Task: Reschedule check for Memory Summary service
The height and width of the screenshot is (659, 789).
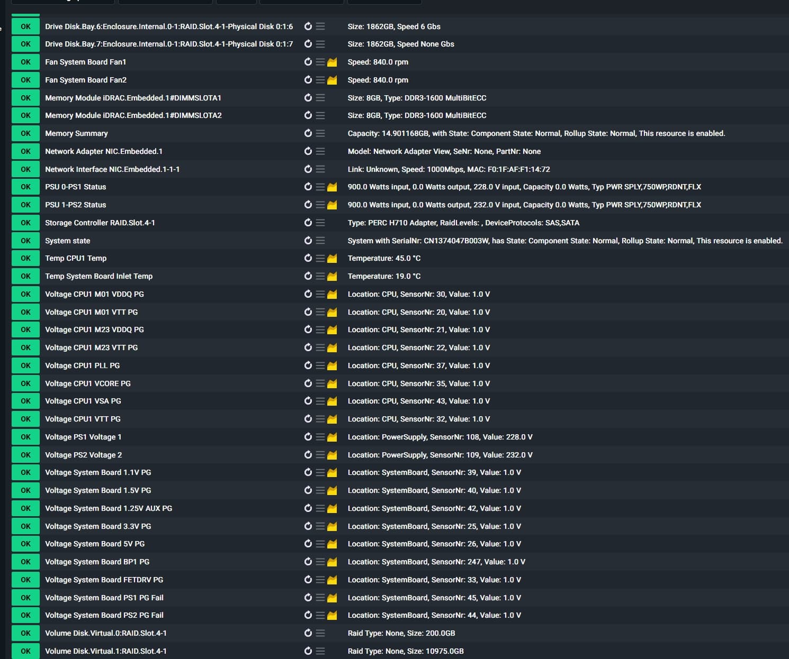Action: pyautogui.click(x=308, y=133)
